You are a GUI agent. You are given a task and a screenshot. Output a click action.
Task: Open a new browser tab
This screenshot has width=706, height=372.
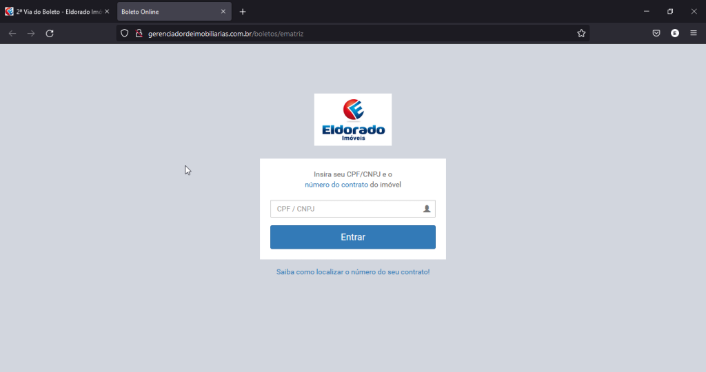tap(243, 12)
